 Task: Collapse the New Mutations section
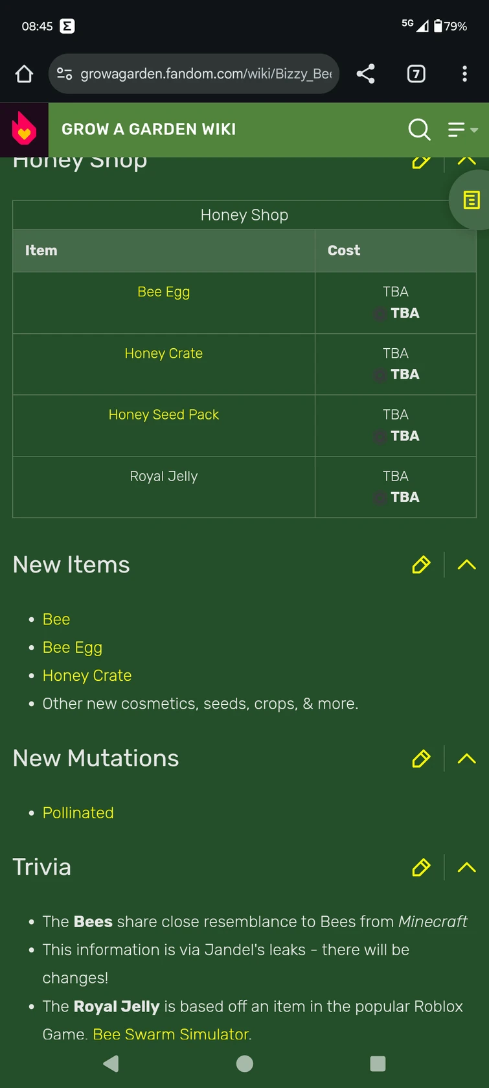466,759
